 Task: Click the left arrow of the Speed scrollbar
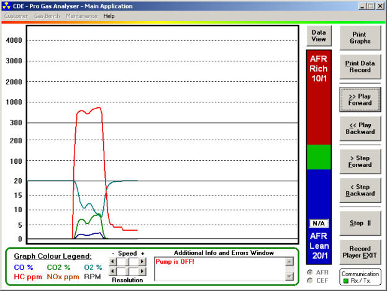tap(112, 262)
